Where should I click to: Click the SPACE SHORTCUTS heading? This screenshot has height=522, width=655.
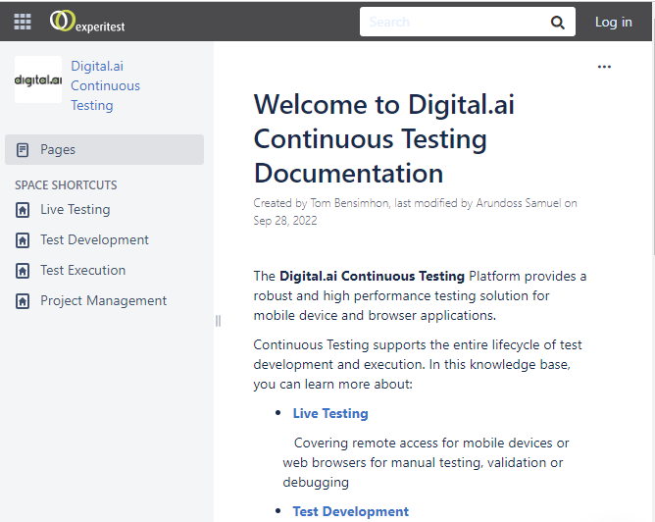click(x=66, y=185)
